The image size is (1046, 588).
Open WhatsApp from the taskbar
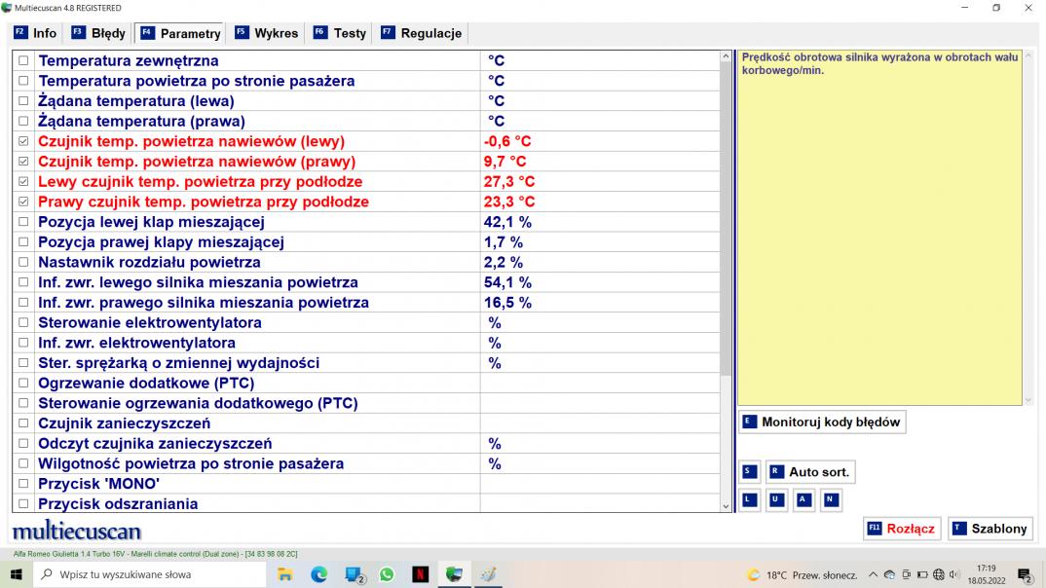[387, 574]
